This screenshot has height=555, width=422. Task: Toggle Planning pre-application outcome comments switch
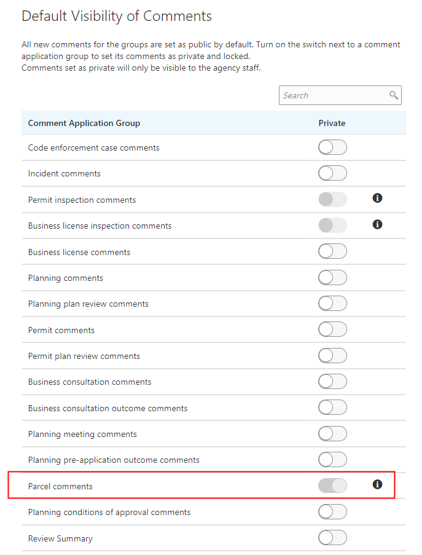click(x=332, y=460)
